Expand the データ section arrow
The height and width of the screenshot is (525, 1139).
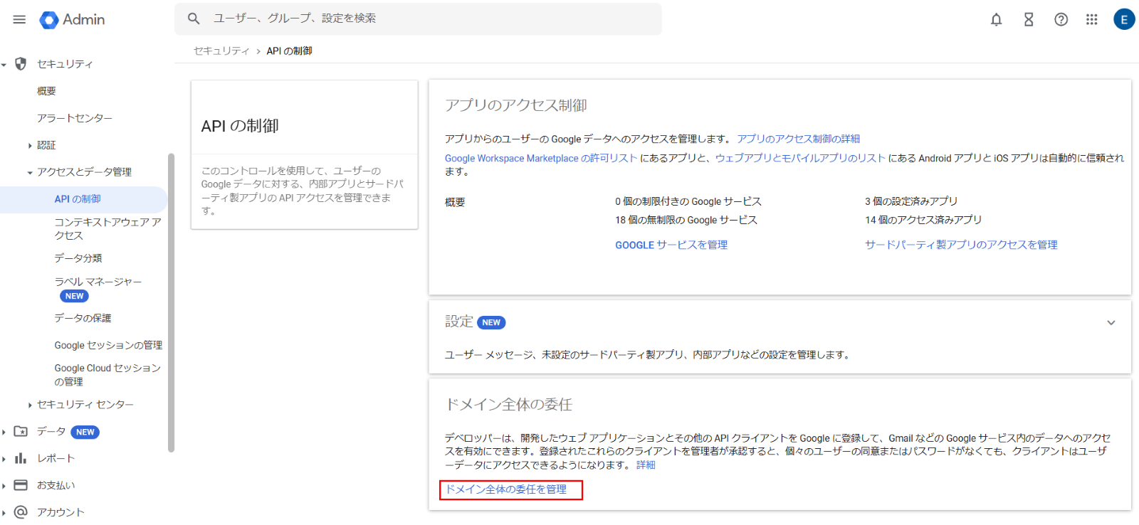[4, 432]
